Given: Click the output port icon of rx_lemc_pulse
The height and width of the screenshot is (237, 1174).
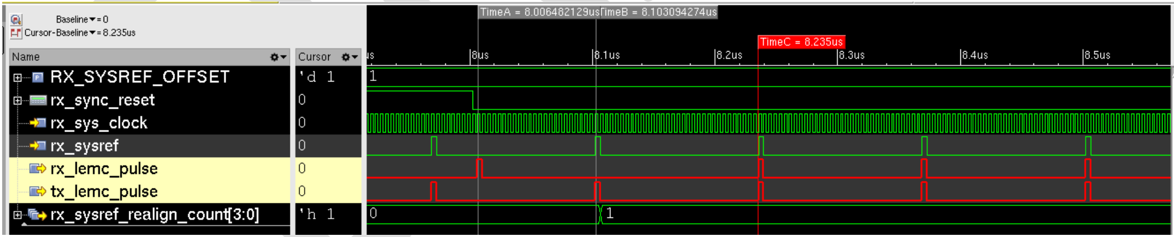Looking at the screenshot, I should tap(38, 169).
